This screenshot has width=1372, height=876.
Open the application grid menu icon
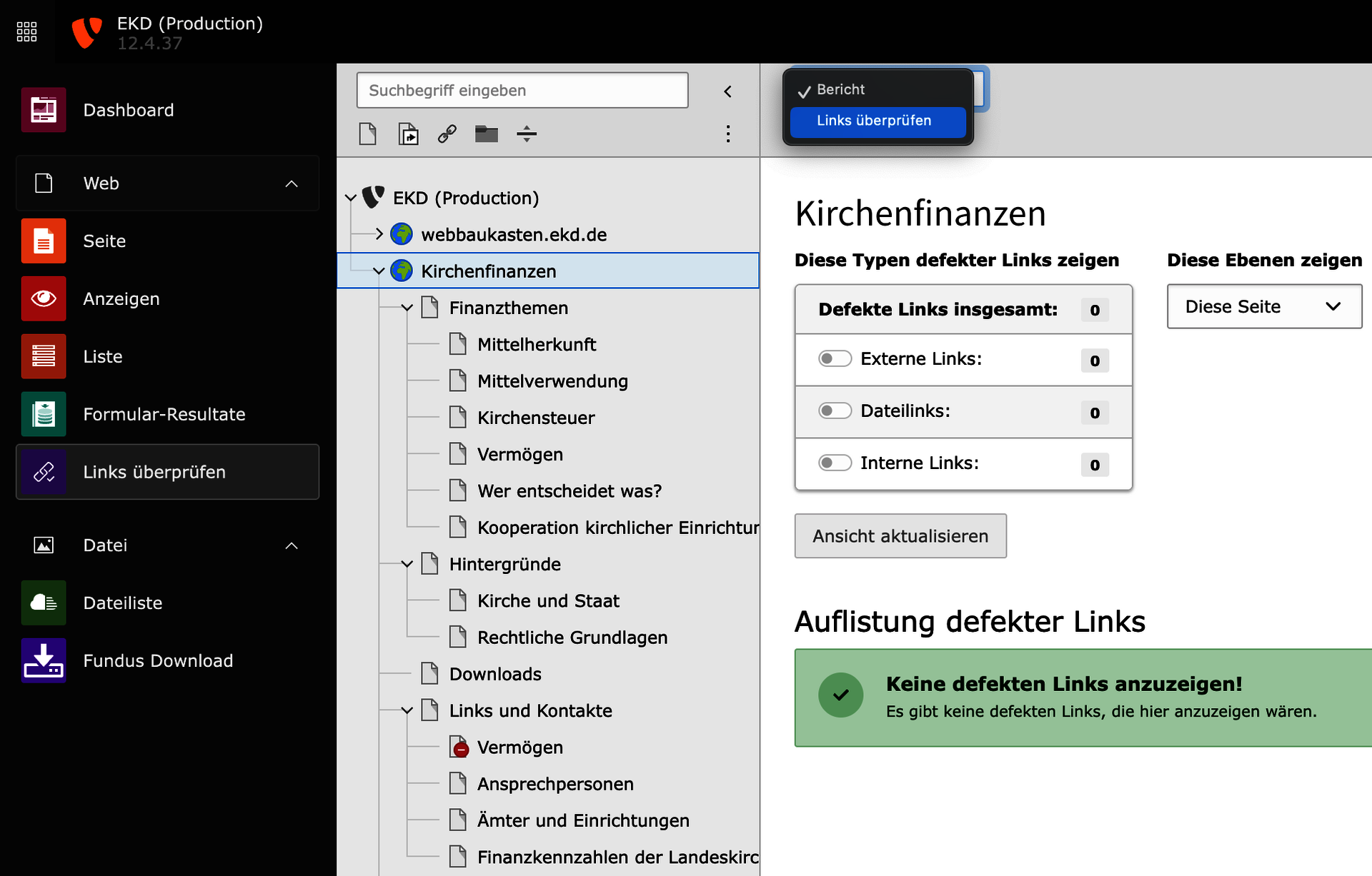click(x=26, y=31)
